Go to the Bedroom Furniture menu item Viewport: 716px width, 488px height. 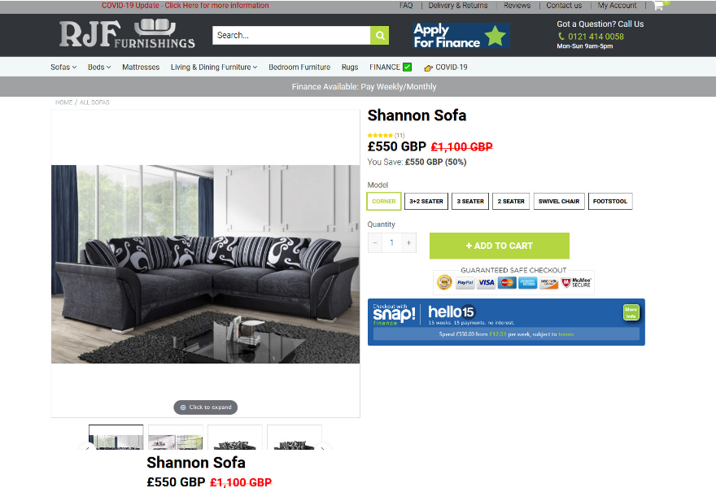[x=299, y=68]
